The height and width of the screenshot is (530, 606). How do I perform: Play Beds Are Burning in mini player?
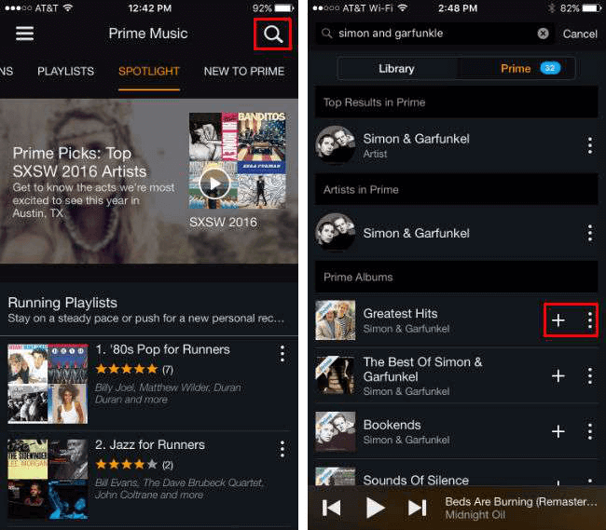pyautogui.click(x=375, y=508)
